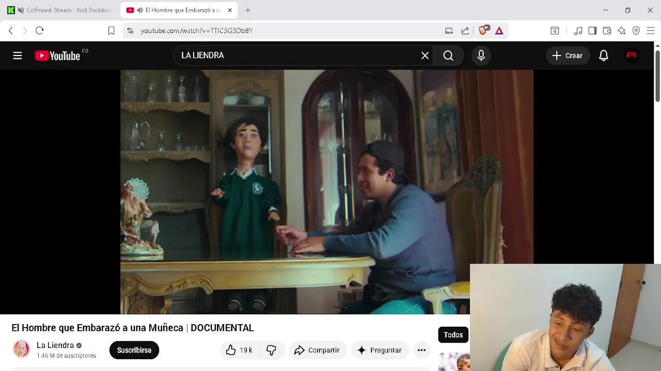Viewport: 661px width, 371px height.
Task: Clear the search text with X
Action: 425,56
